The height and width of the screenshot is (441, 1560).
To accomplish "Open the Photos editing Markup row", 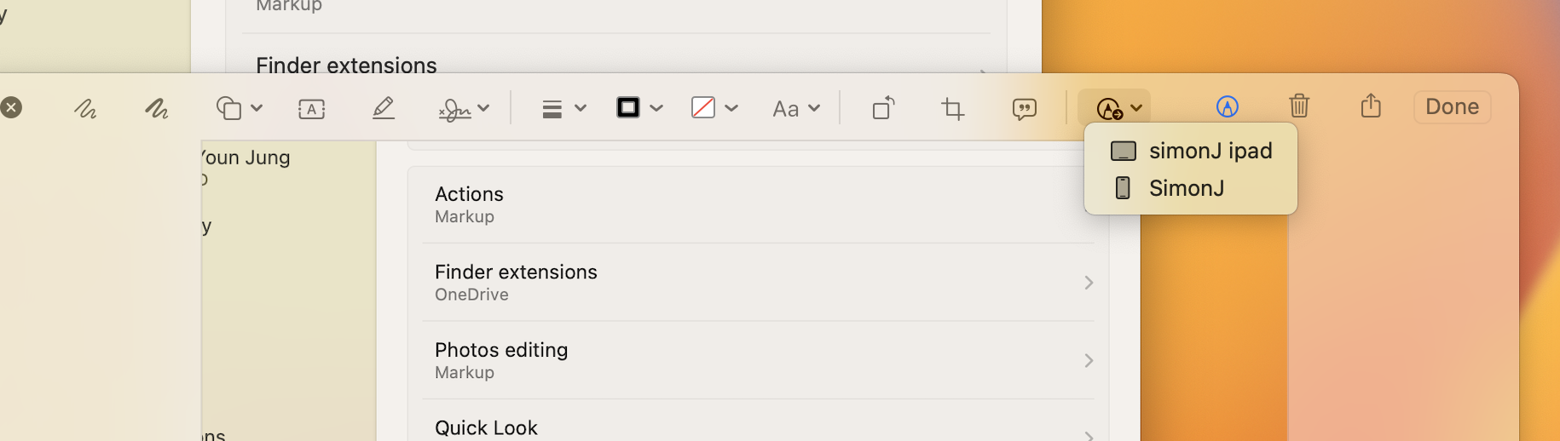I will click(x=759, y=360).
